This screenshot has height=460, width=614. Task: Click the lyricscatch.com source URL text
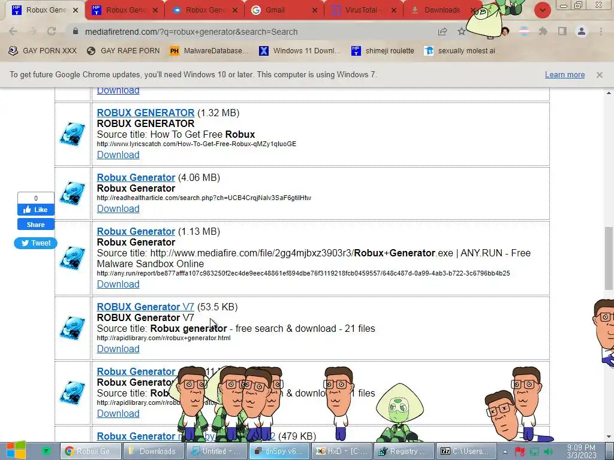click(196, 144)
